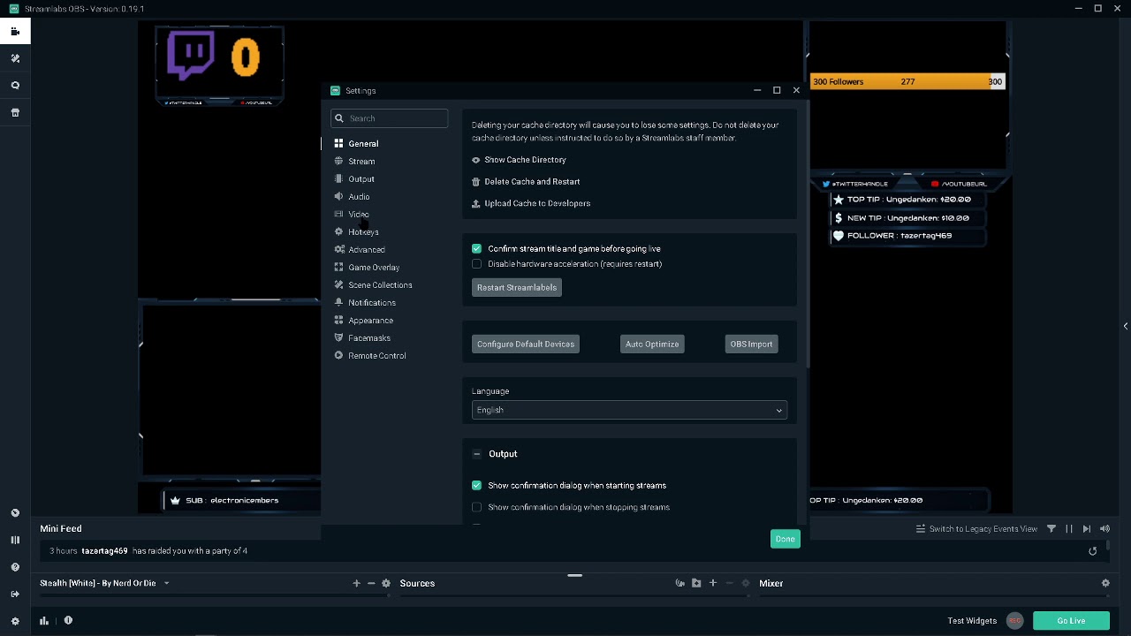Click the Show Cache Directory eye icon
The image size is (1131, 636).
coord(476,160)
